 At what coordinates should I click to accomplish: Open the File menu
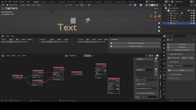click(6, 2)
